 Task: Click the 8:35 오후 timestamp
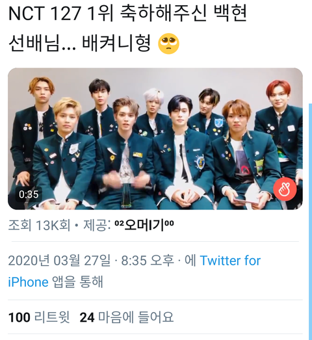[x=148, y=260]
